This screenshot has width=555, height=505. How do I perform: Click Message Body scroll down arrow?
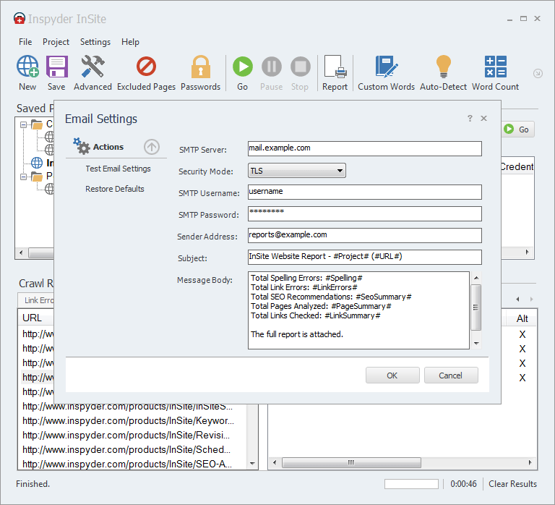tap(476, 343)
